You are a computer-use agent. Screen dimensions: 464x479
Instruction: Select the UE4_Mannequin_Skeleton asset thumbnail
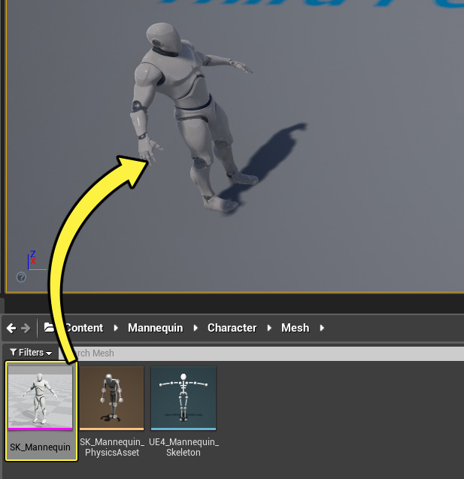(183, 397)
